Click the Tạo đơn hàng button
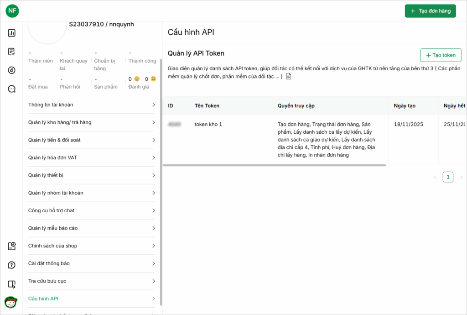The height and width of the screenshot is (315, 467). (430, 11)
